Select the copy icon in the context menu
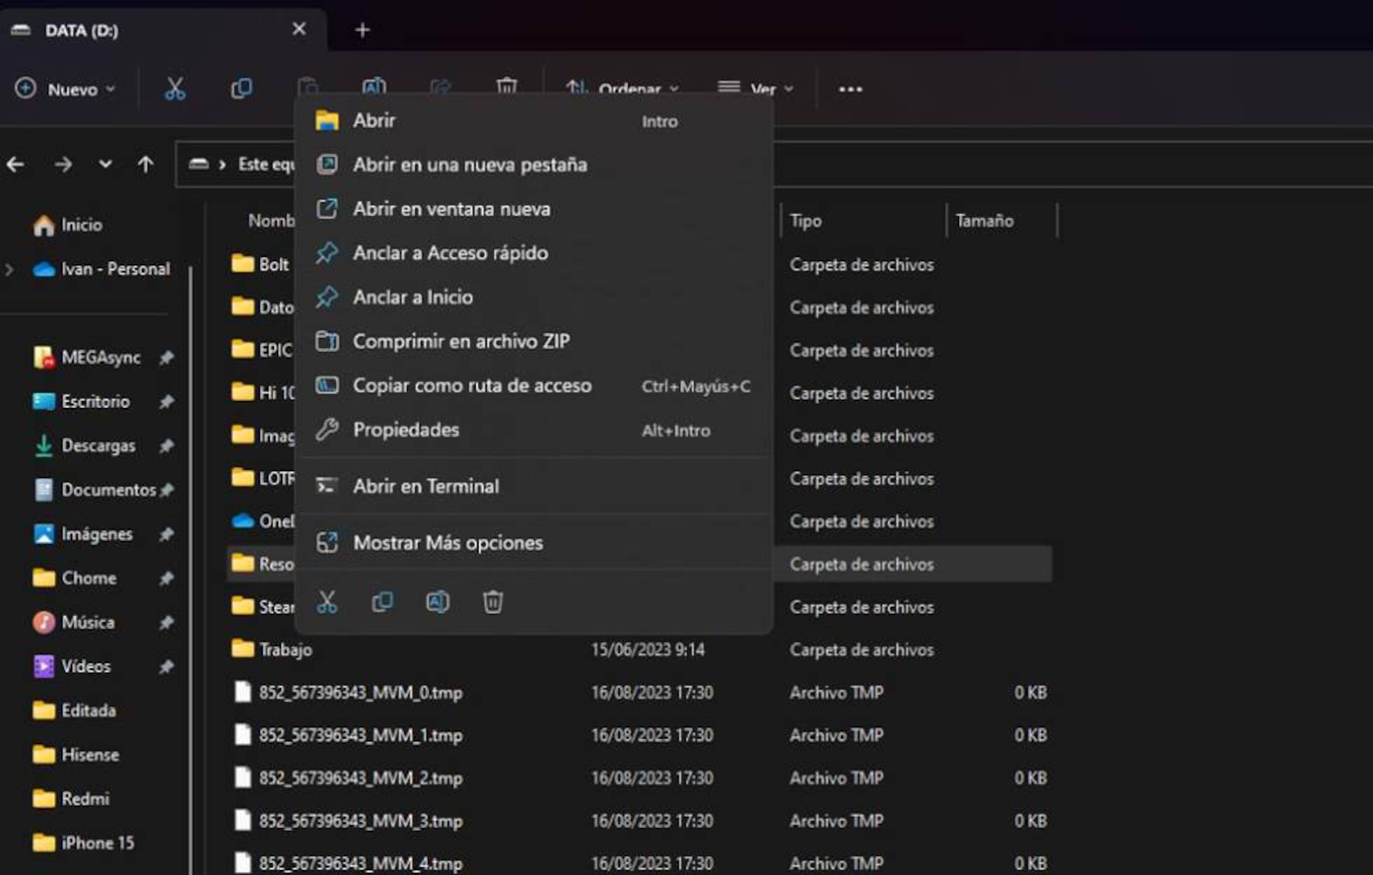Viewport: 1373px width, 875px height. pos(382,601)
